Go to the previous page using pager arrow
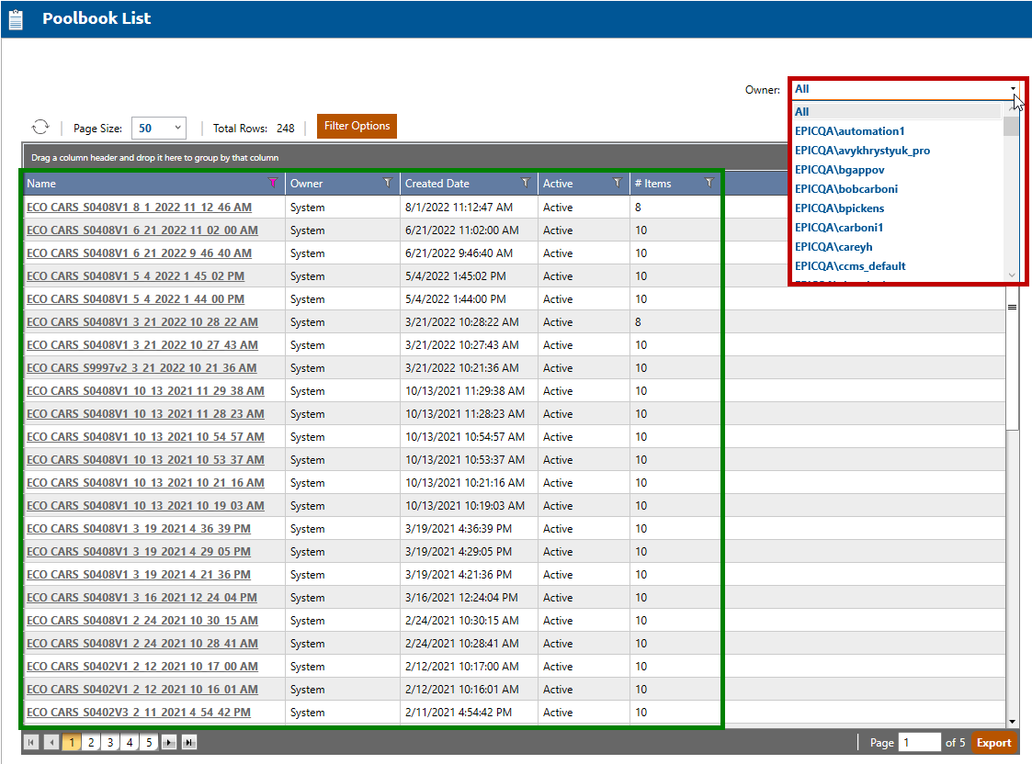 [x=51, y=742]
